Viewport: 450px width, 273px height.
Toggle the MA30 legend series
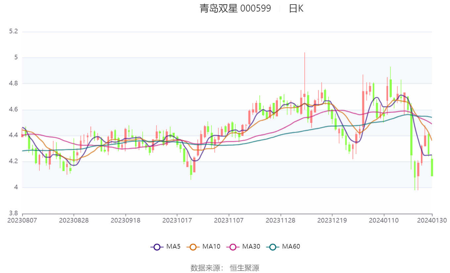[x=243, y=247]
